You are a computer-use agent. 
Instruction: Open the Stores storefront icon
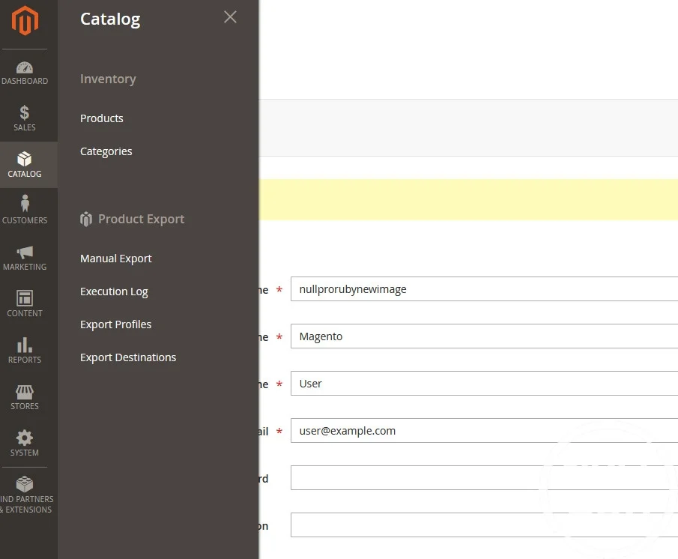pyautogui.click(x=25, y=392)
